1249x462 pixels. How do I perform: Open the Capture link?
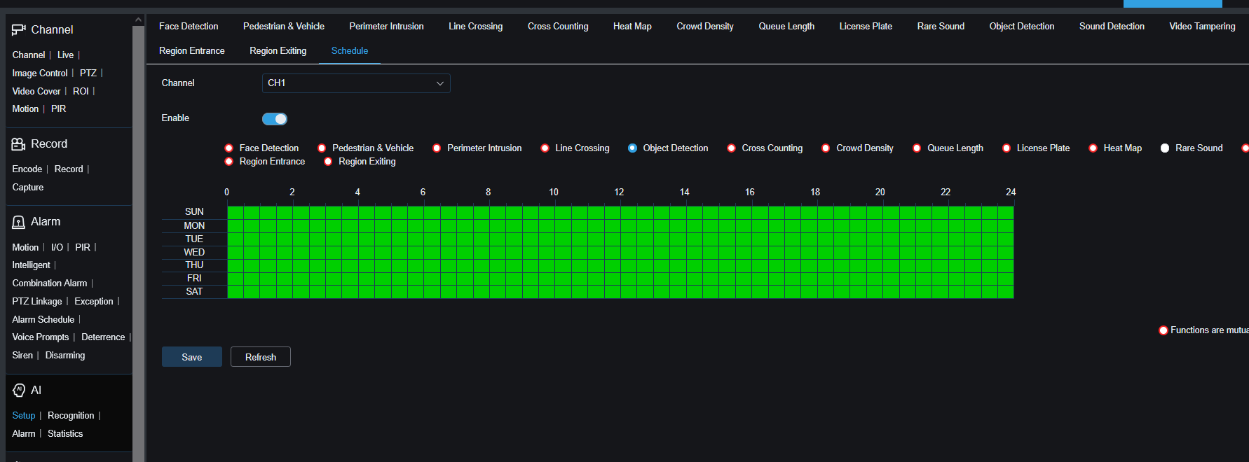click(28, 188)
